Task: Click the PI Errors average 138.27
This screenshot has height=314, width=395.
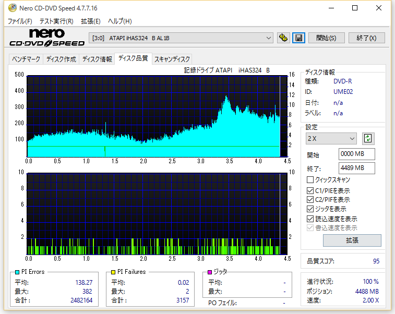Action: 84,283
